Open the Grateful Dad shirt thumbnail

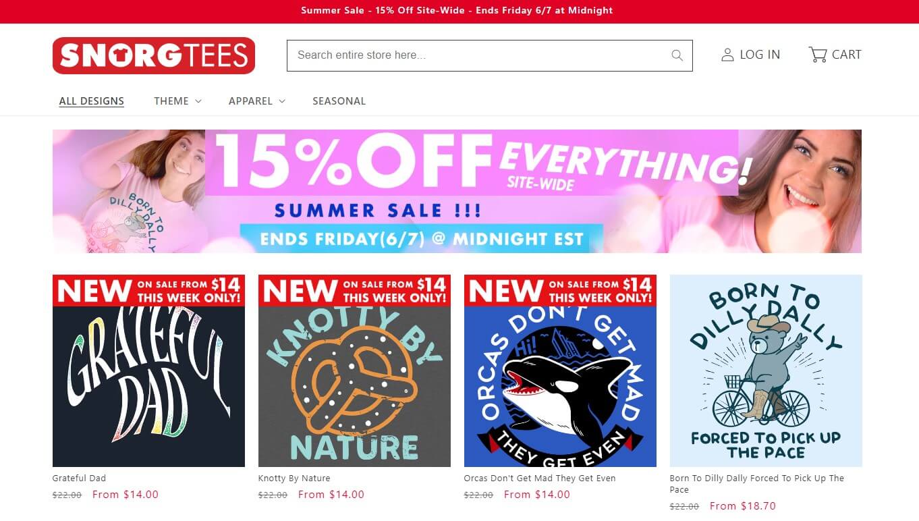pyautogui.click(x=148, y=371)
